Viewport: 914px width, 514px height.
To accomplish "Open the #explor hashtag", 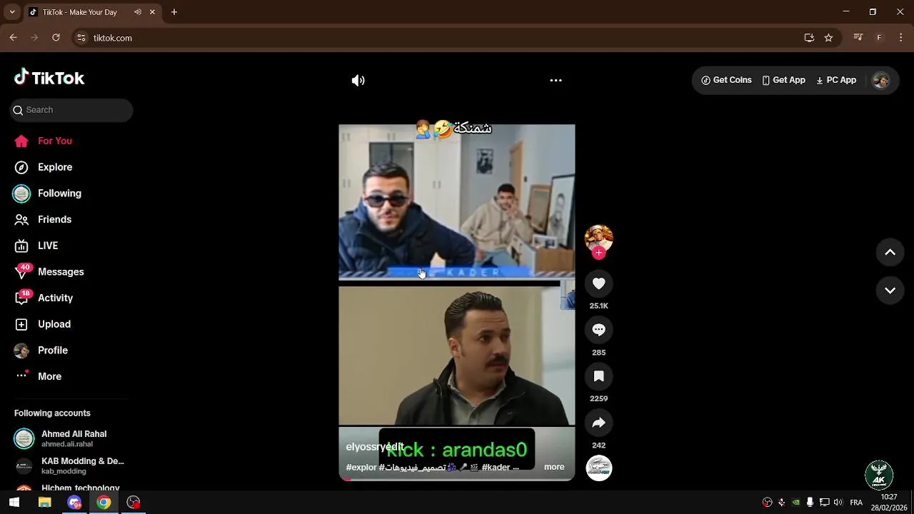I will pos(361,468).
